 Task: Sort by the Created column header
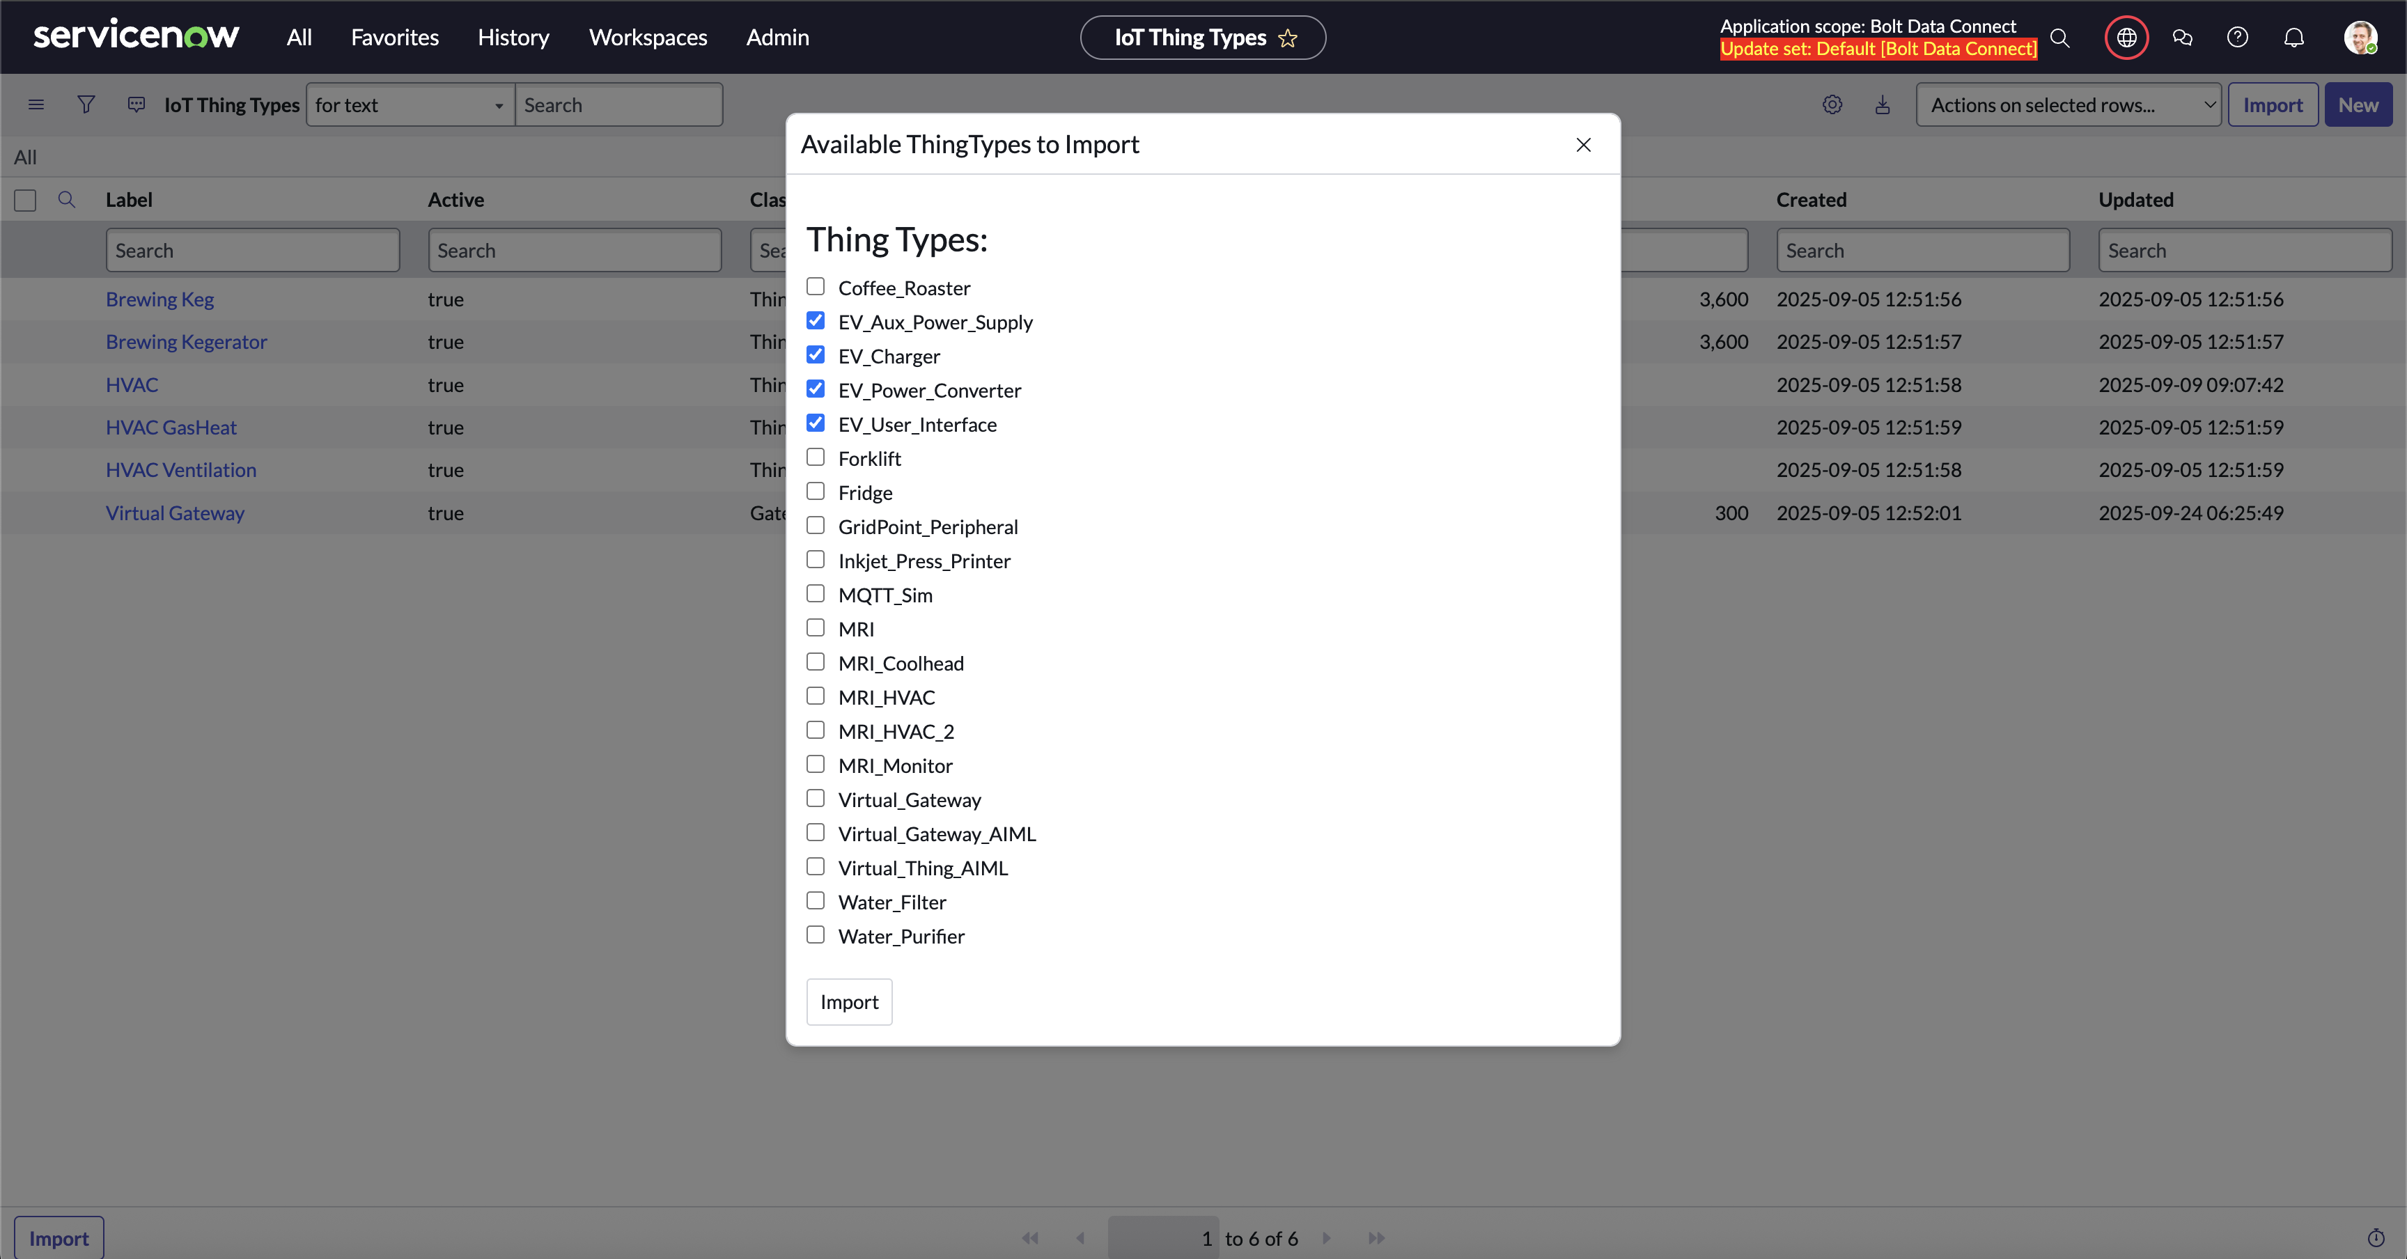[1811, 200]
